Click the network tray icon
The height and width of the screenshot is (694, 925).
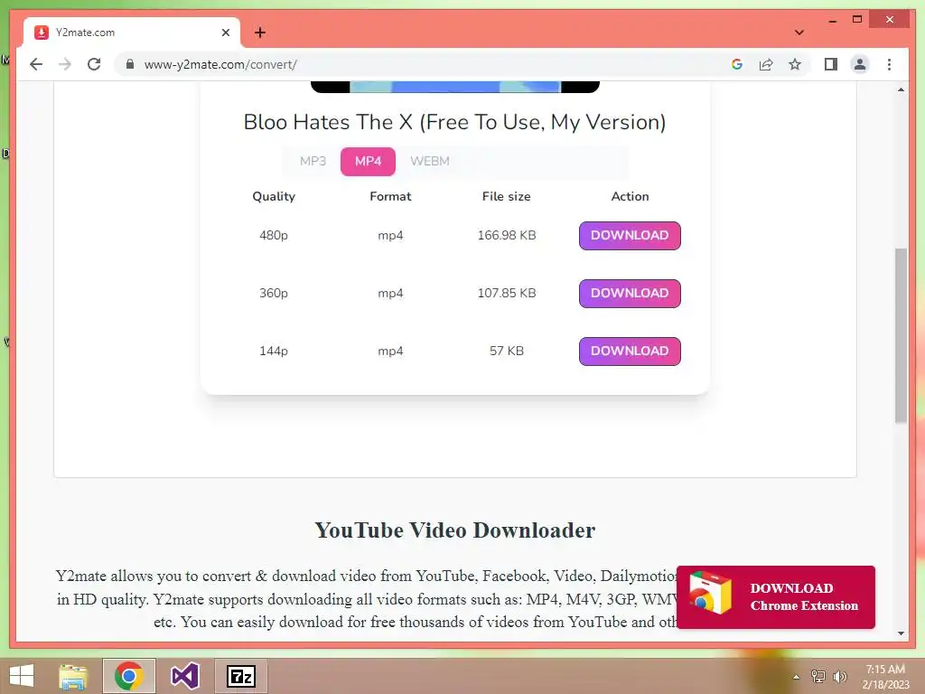818,676
